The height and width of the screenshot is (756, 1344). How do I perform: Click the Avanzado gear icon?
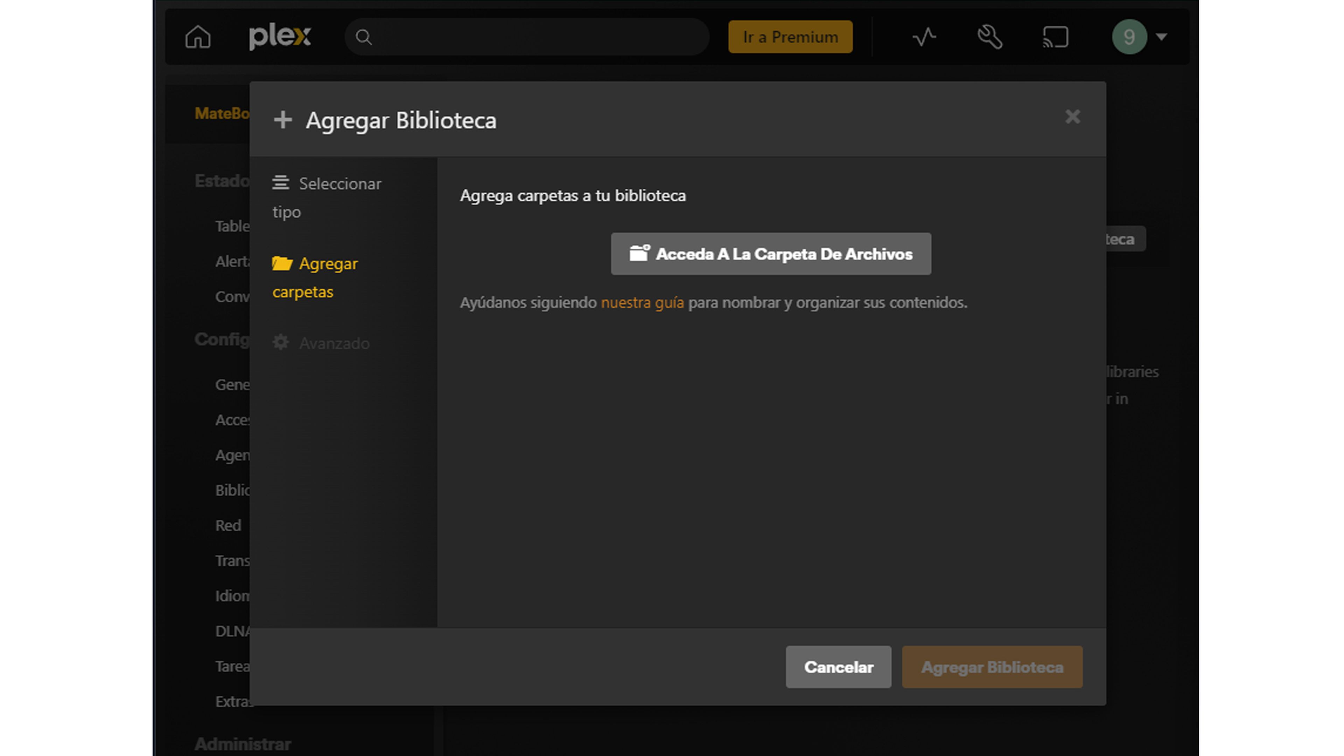(281, 343)
